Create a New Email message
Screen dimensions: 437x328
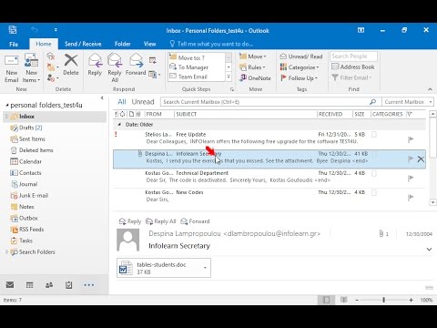click(x=11, y=68)
